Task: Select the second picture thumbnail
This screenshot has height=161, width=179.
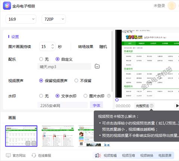Action: 58,136
